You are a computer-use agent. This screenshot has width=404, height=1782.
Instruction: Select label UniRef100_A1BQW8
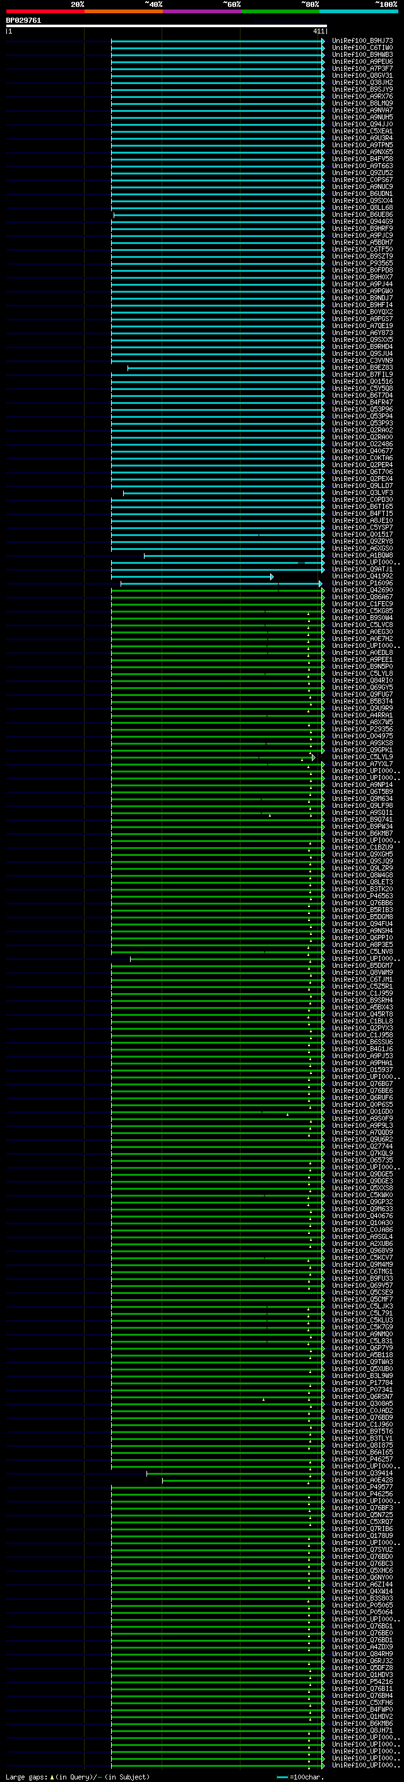tap(362, 556)
